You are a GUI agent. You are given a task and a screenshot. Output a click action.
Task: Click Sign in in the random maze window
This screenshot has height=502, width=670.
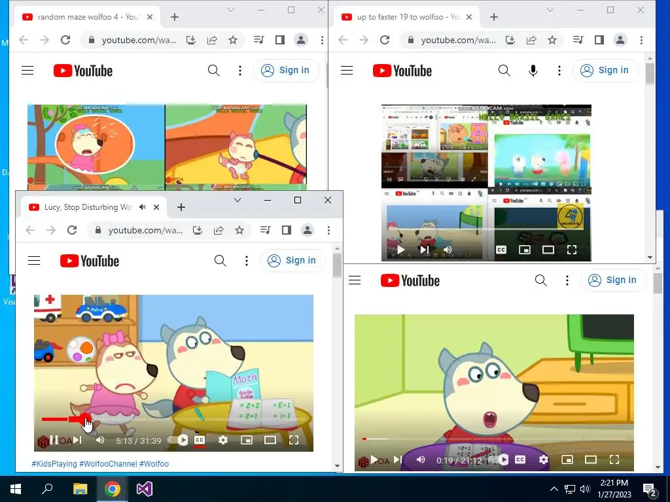287,71
